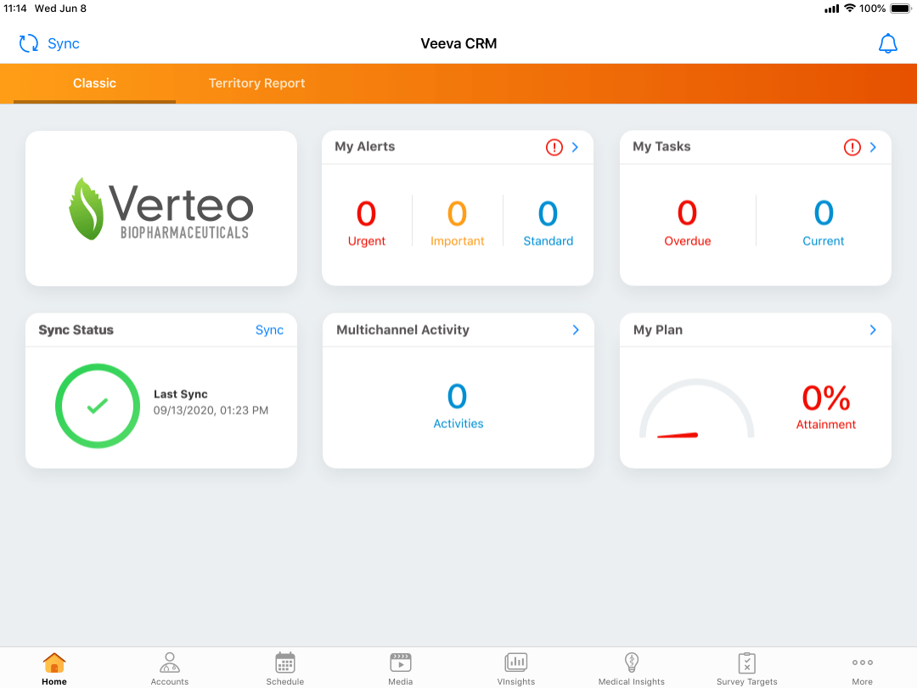Image resolution: width=917 pixels, height=688 pixels.
Task: Open the VInsights chart icon
Action: point(516,663)
